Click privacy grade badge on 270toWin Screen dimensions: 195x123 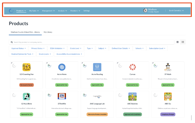(x=49, y=95)
